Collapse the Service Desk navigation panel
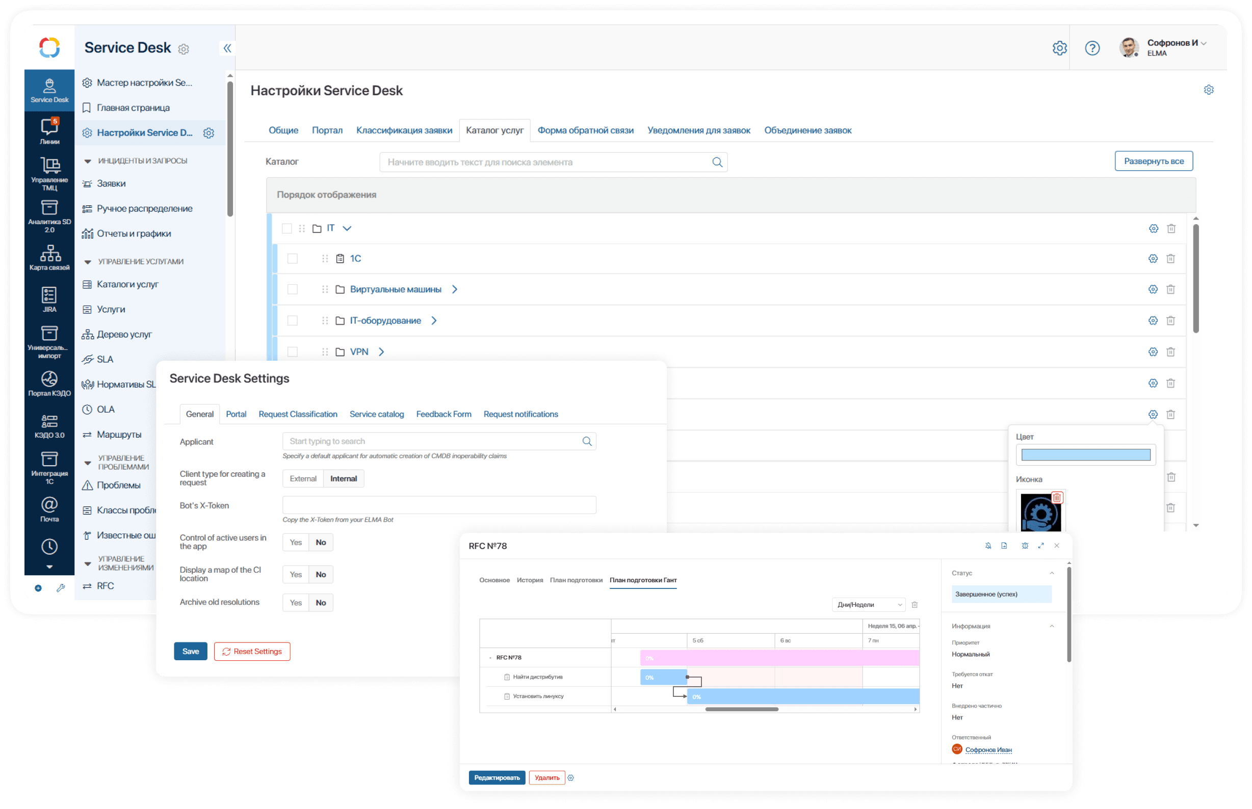Image resolution: width=1252 pixels, height=809 pixels. [x=227, y=48]
